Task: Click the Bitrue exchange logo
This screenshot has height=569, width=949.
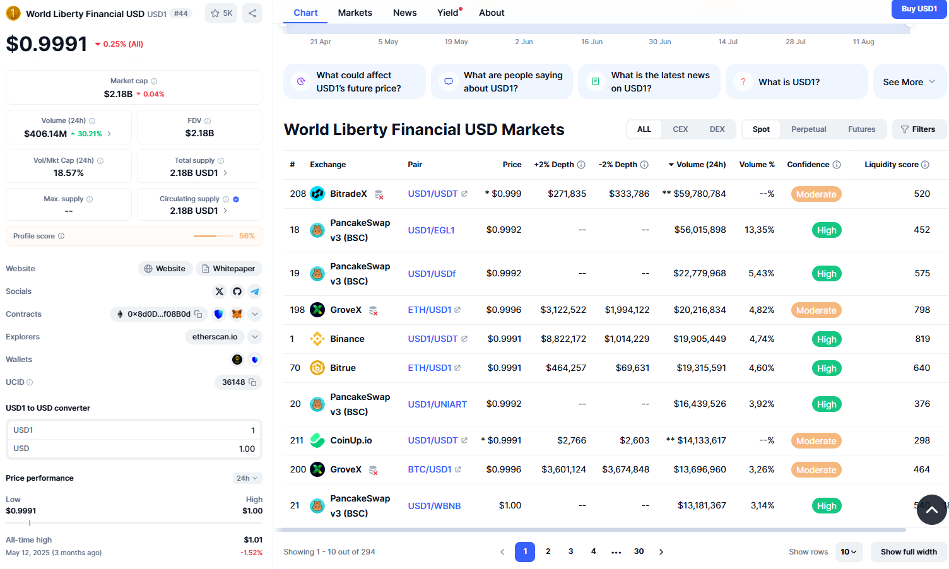Action: click(317, 368)
